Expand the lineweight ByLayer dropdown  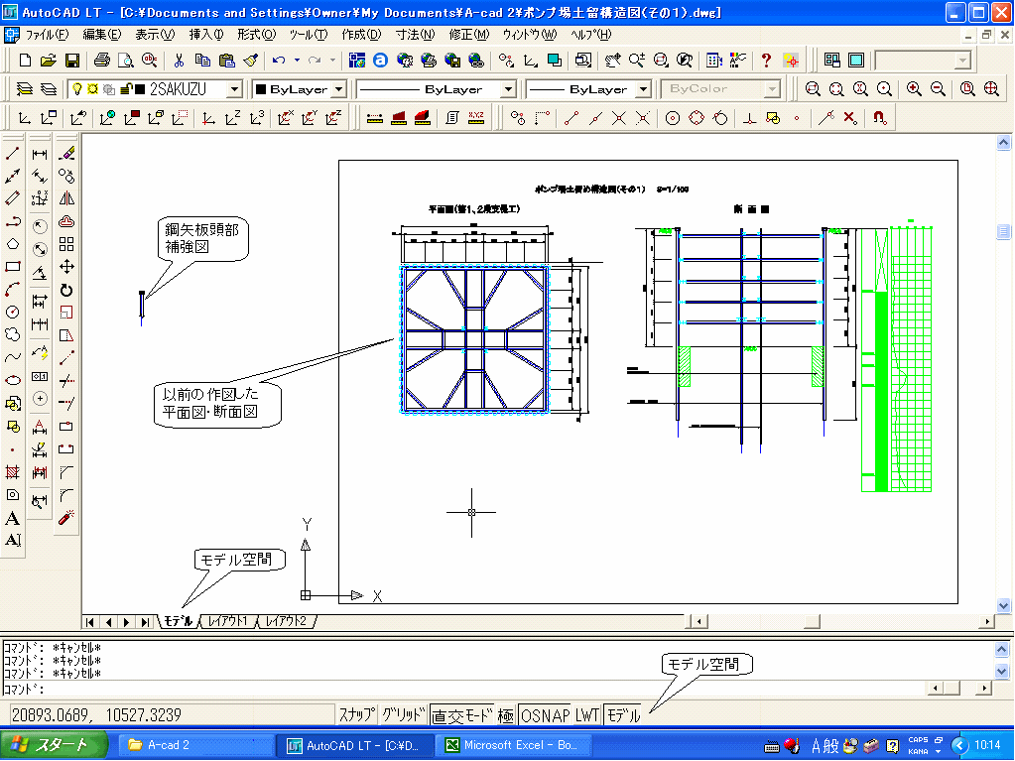pos(644,88)
